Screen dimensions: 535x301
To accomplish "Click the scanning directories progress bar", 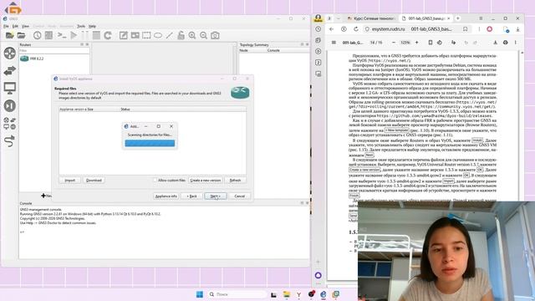I will pos(150,143).
